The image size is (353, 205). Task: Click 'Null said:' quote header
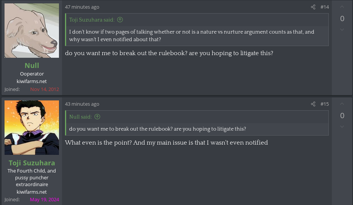[81, 117]
